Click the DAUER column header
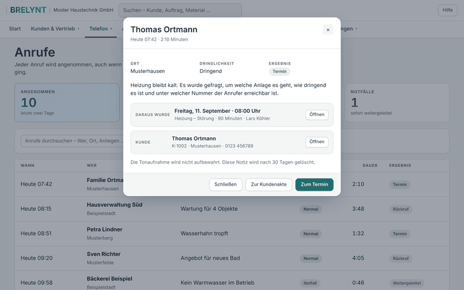Screen dimensions: 464x290 coord(370,166)
